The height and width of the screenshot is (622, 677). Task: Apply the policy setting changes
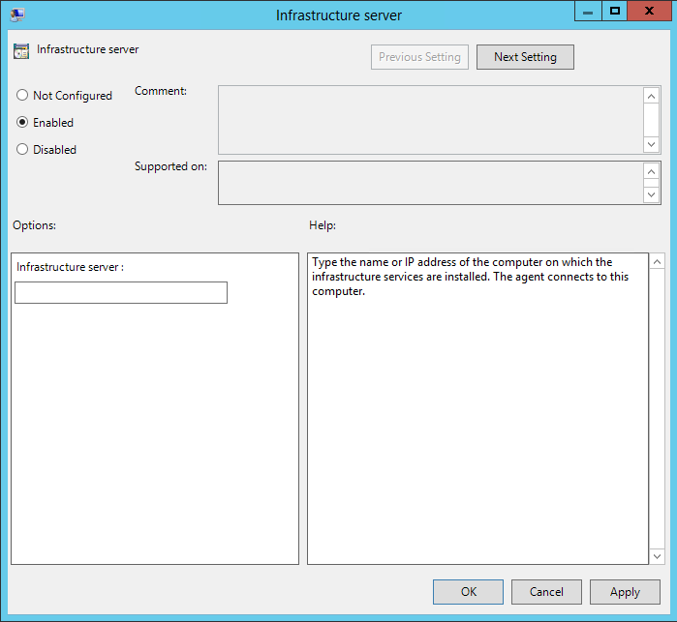click(x=625, y=592)
